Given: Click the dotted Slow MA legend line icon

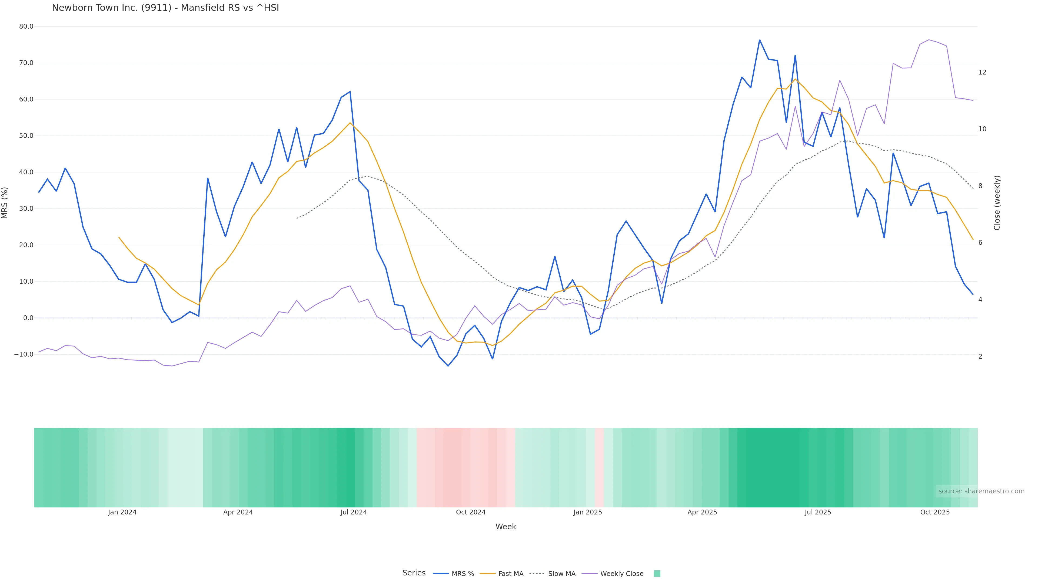Looking at the screenshot, I should [x=537, y=574].
